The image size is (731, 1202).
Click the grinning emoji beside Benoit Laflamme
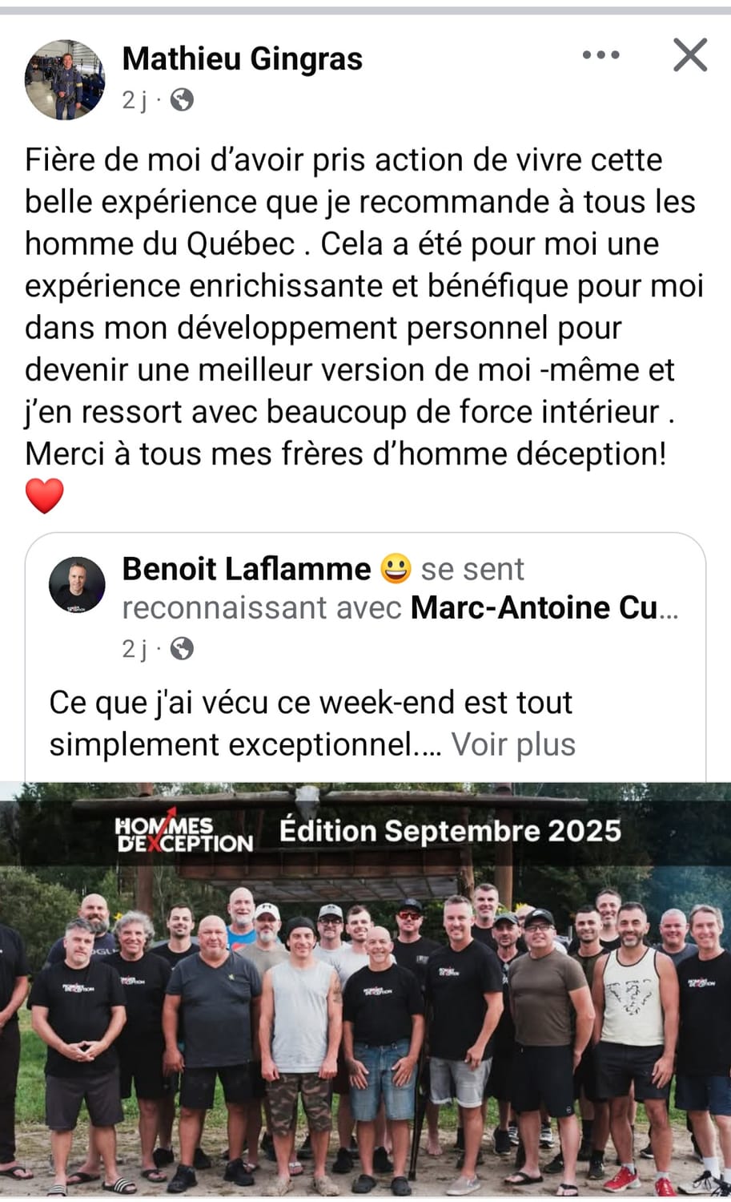(x=396, y=569)
